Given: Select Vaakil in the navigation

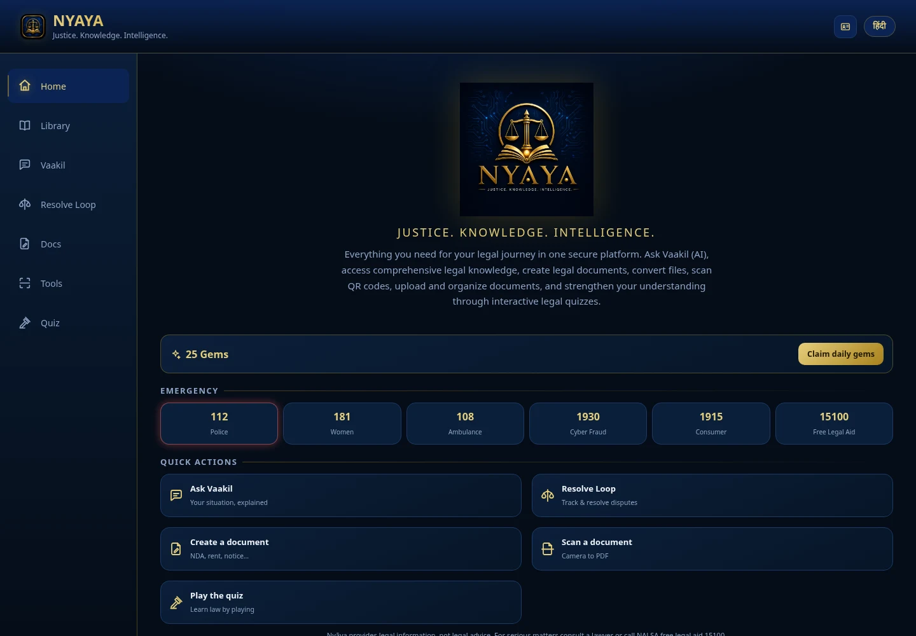Looking at the screenshot, I should coord(69,165).
